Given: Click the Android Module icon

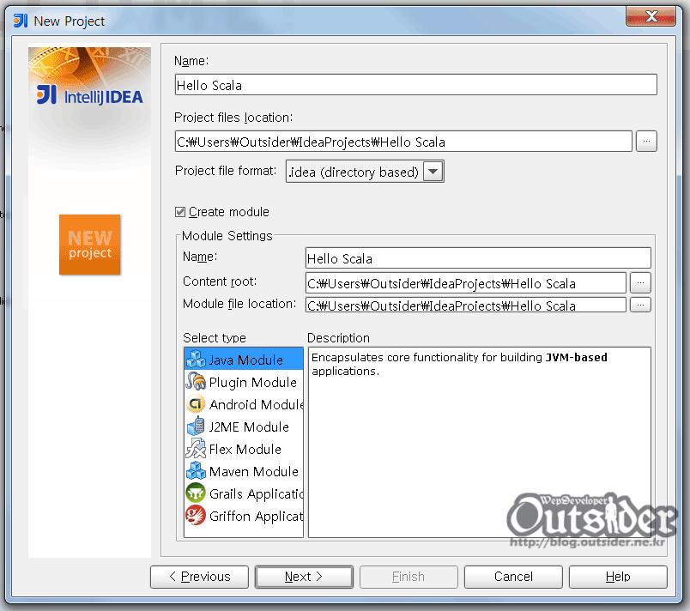Looking at the screenshot, I should [x=196, y=404].
